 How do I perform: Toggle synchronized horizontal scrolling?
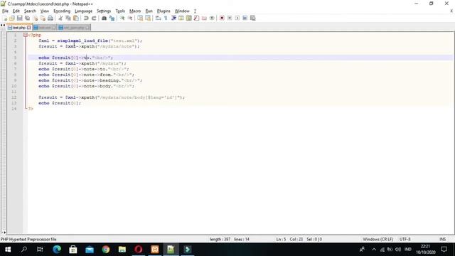(x=148, y=18)
